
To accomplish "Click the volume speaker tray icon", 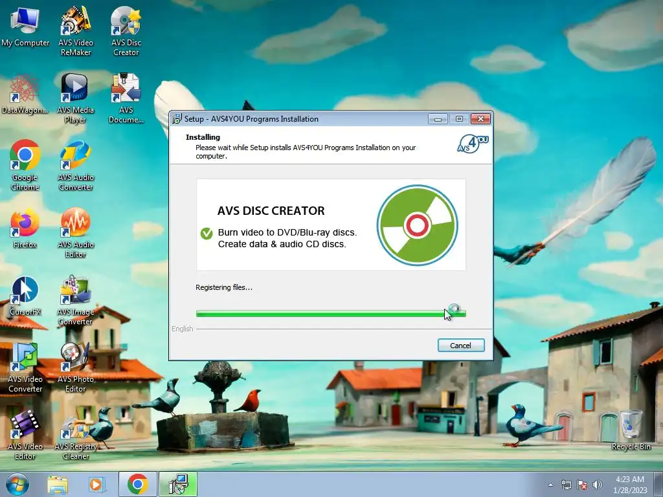I will (598, 485).
